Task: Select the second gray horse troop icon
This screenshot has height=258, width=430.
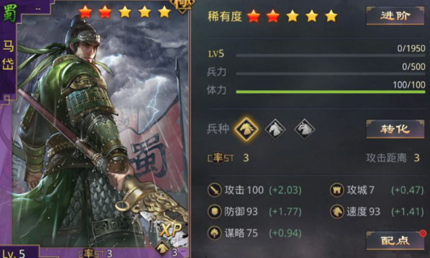Action: [276, 129]
